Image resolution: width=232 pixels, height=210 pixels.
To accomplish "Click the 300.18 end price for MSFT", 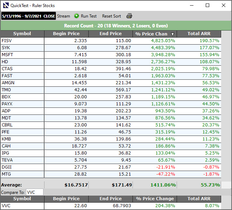I will (x=123, y=55).
